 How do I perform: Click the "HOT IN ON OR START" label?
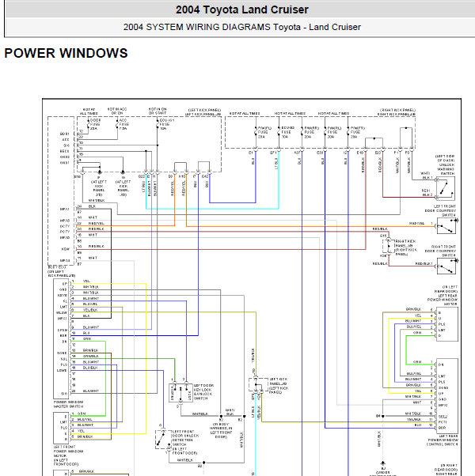[158, 111]
